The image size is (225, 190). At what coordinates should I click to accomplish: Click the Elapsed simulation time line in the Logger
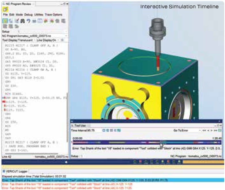pyautogui.click(x=34, y=176)
